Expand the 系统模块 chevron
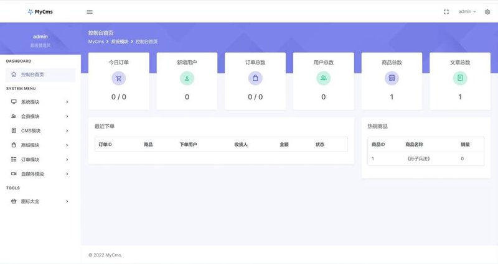 point(67,102)
